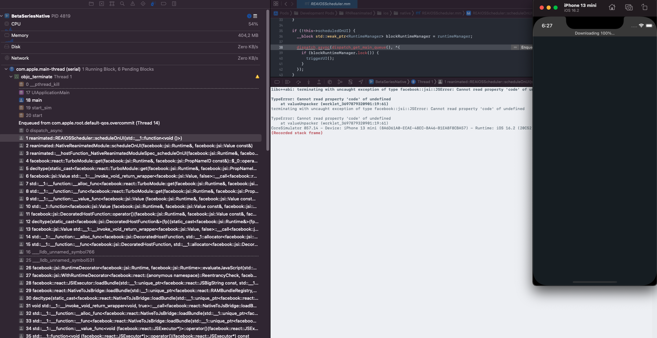Screen dimensions: 657x338
Task: Select the Debug navigator
Action: click(153, 4)
